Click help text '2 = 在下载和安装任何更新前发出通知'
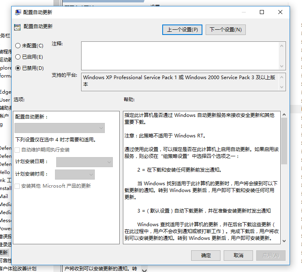This screenshot has width=302, height=272. coord(179,170)
